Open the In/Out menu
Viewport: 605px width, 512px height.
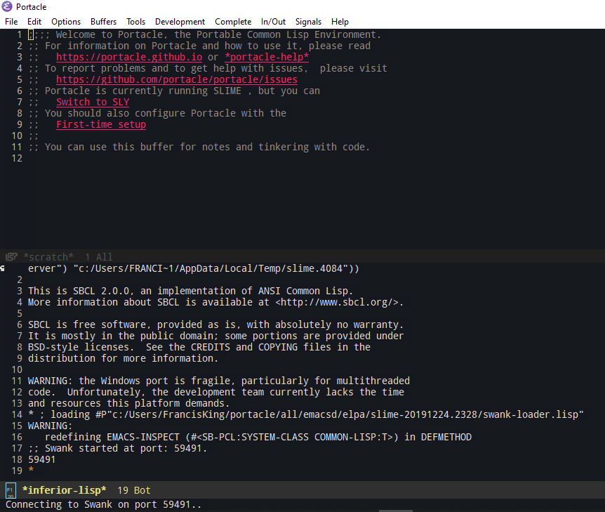[273, 22]
